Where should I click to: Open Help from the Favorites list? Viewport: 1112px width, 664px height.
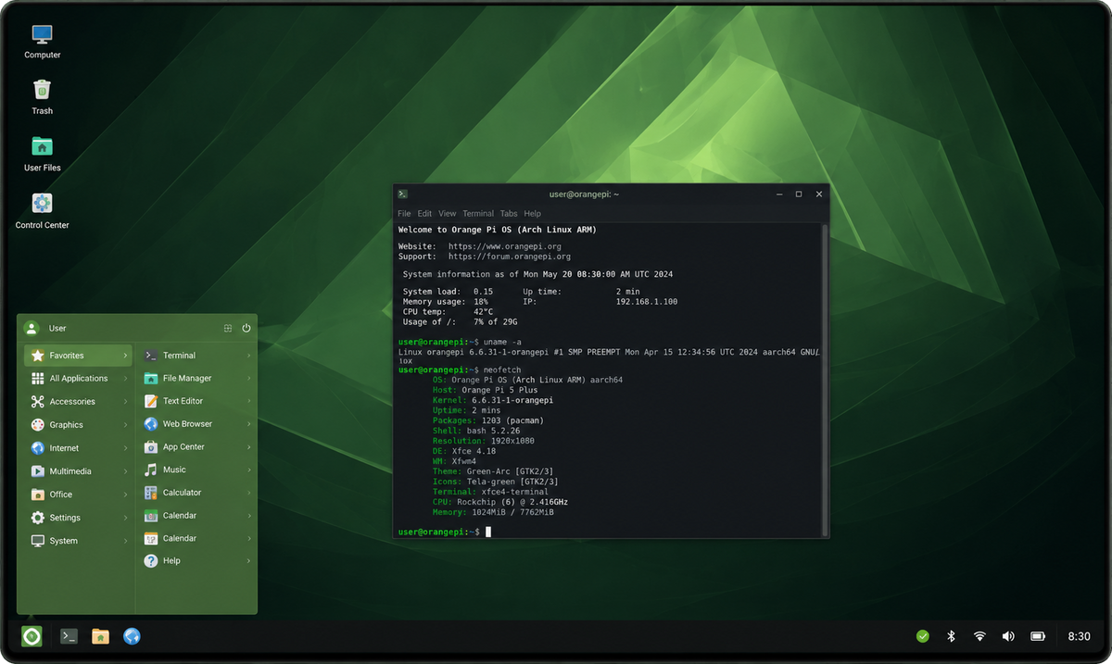pyautogui.click(x=196, y=561)
